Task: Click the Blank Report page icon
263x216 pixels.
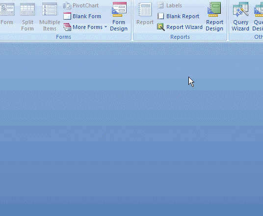Action: tap(160, 16)
